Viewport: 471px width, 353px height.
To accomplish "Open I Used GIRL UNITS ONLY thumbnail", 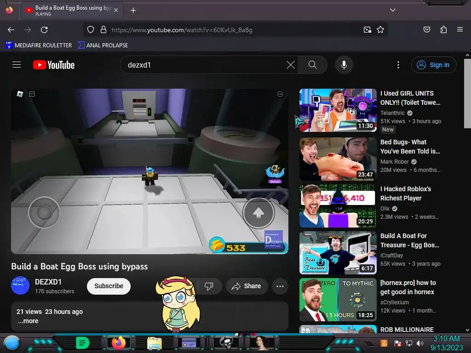I will [x=338, y=110].
